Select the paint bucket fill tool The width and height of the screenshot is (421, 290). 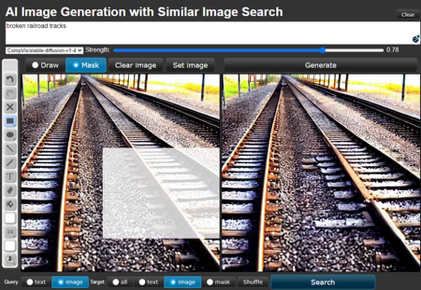[x=10, y=204]
